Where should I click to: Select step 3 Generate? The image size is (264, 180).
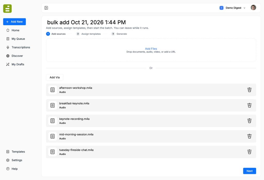[119, 34]
